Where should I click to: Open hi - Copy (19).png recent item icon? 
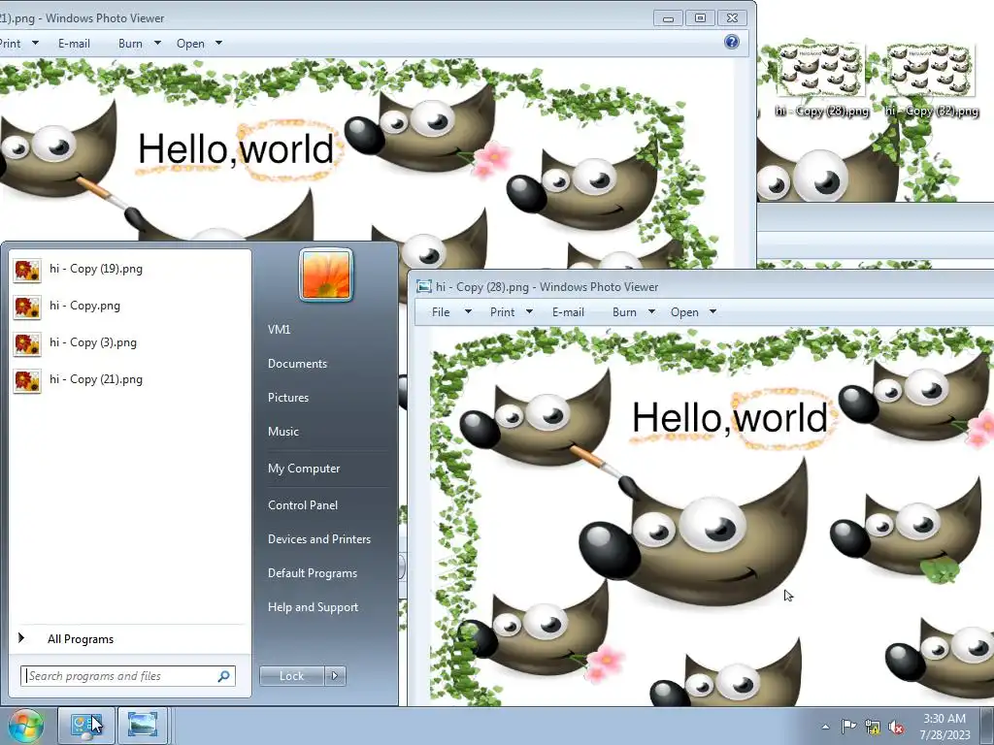tap(27, 270)
